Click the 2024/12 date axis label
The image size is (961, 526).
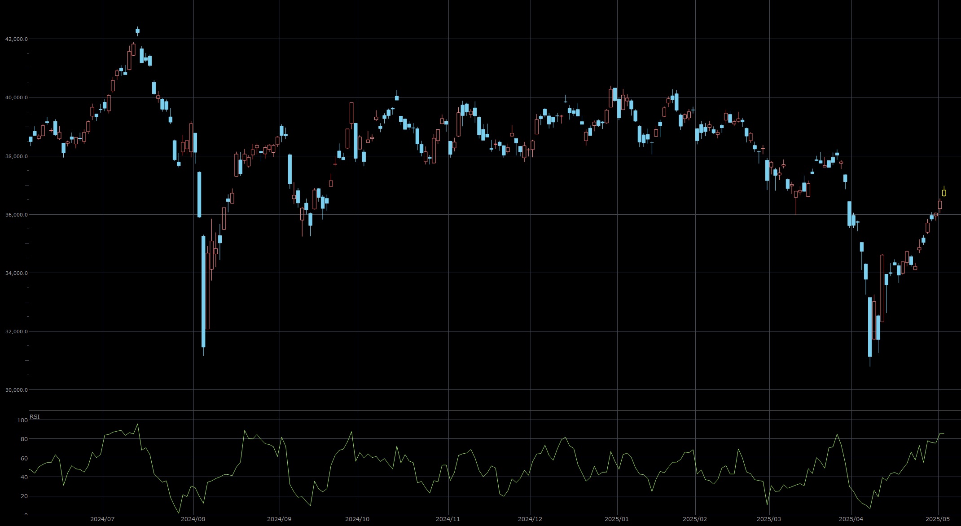[x=530, y=519]
